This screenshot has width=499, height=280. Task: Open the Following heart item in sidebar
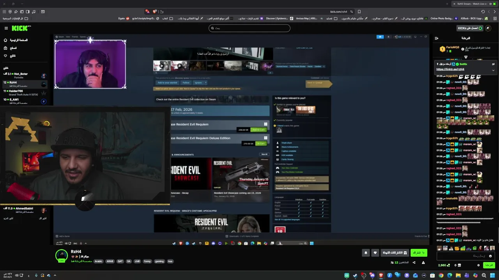[x=9, y=56]
